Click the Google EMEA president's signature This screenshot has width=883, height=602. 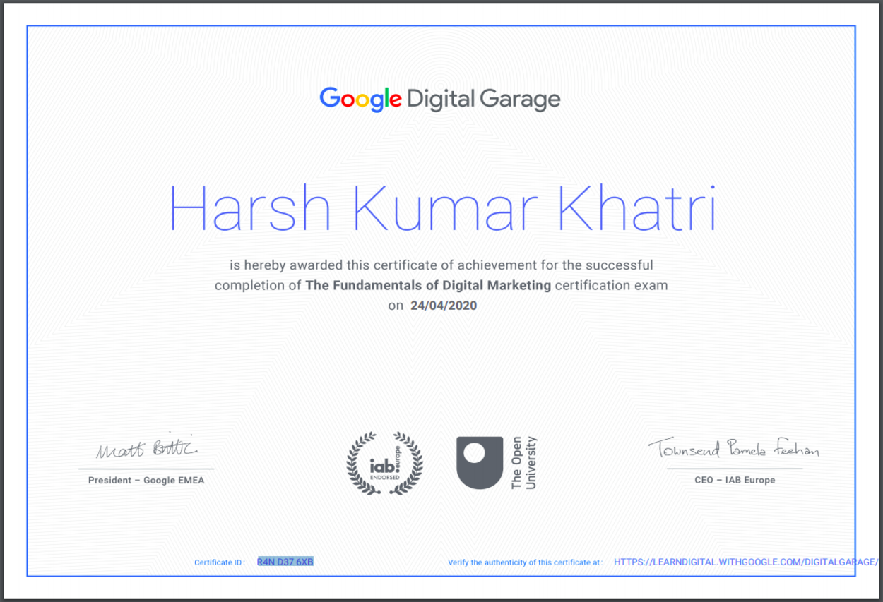[147, 446]
